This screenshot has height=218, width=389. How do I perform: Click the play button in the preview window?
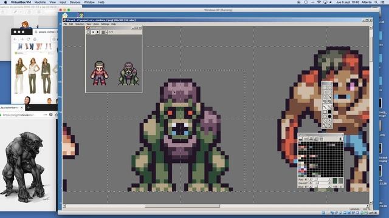pyautogui.click(x=93, y=32)
